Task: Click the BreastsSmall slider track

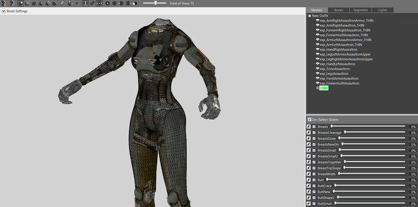Action: 372,150
